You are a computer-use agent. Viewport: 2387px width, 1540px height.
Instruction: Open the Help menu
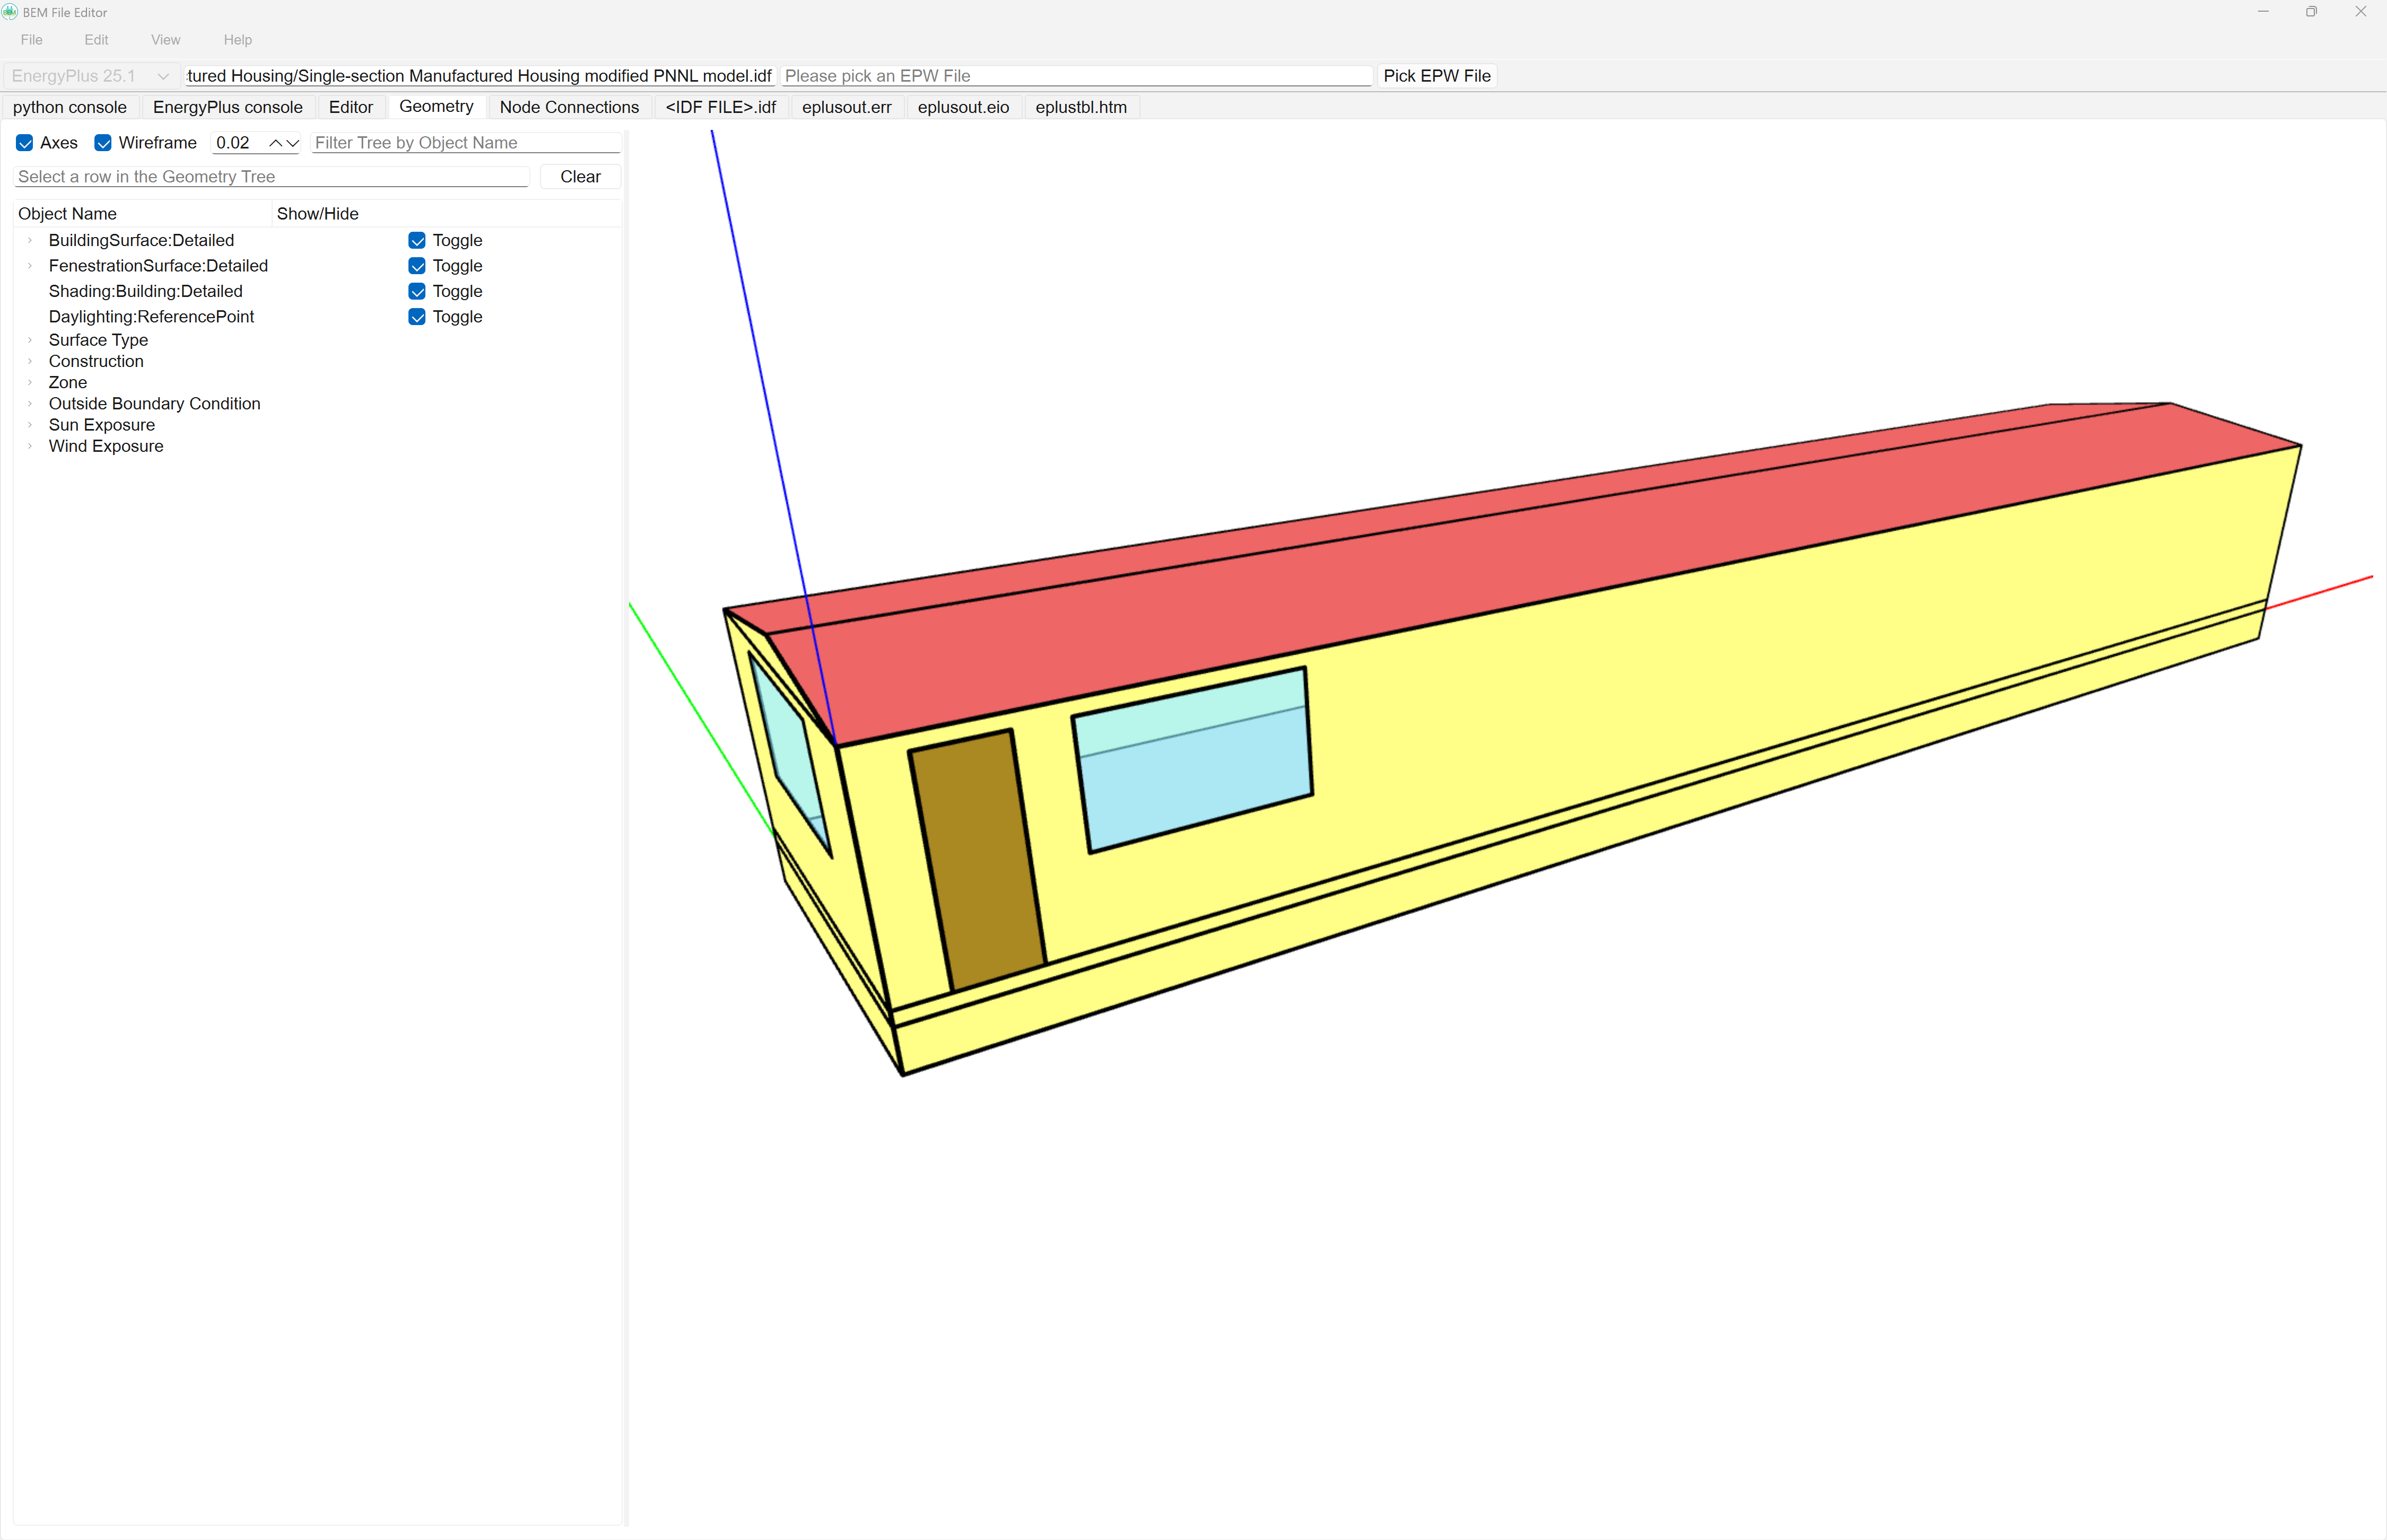point(238,40)
